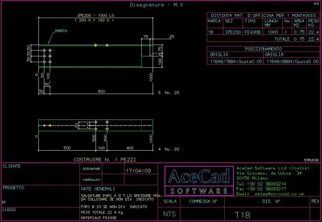
Task: Click the 'NOTE GENERALI' heading
Action: tap(98, 189)
